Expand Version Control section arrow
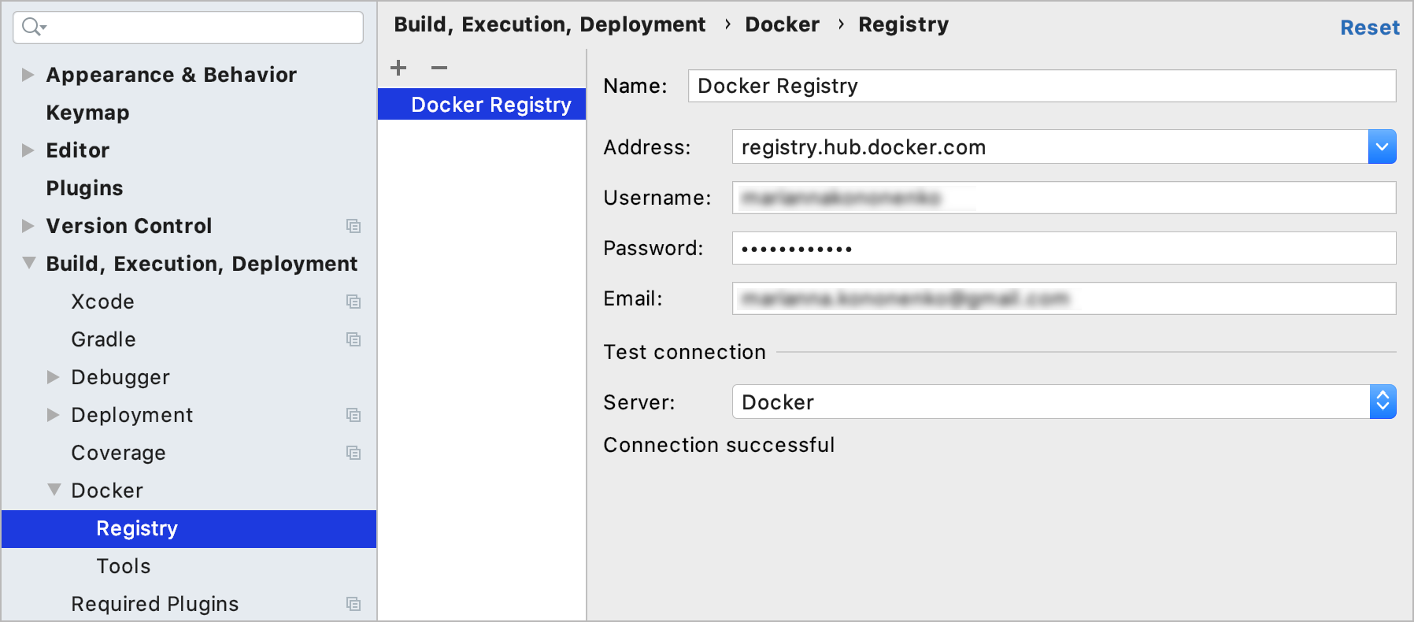Viewport: 1414px width, 622px height. [x=28, y=226]
